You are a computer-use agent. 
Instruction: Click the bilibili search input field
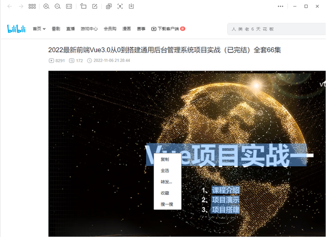[x=277, y=29]
